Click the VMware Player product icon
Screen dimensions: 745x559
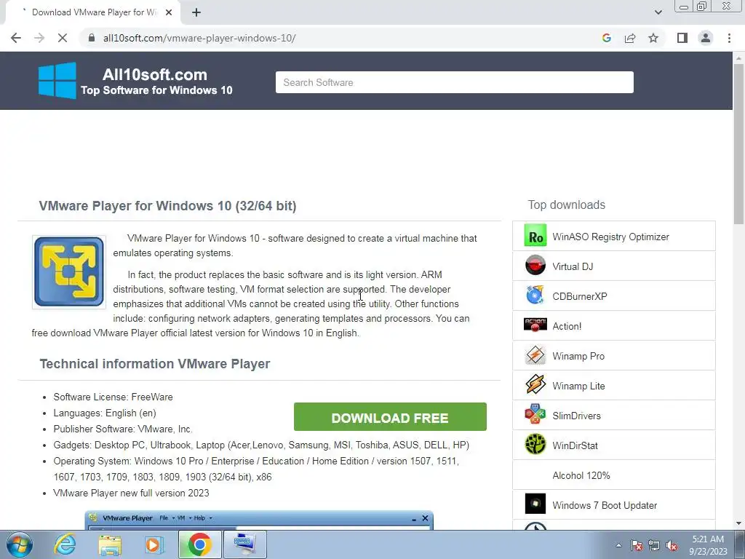point(69,272)
